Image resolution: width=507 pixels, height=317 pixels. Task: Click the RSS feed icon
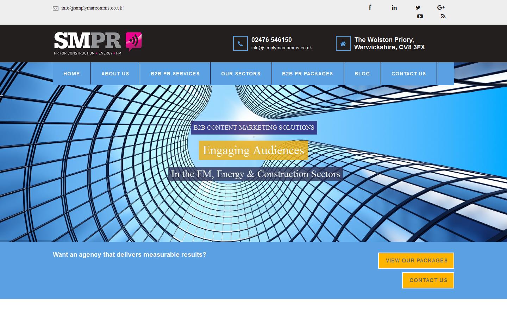(x=443, y=17)
